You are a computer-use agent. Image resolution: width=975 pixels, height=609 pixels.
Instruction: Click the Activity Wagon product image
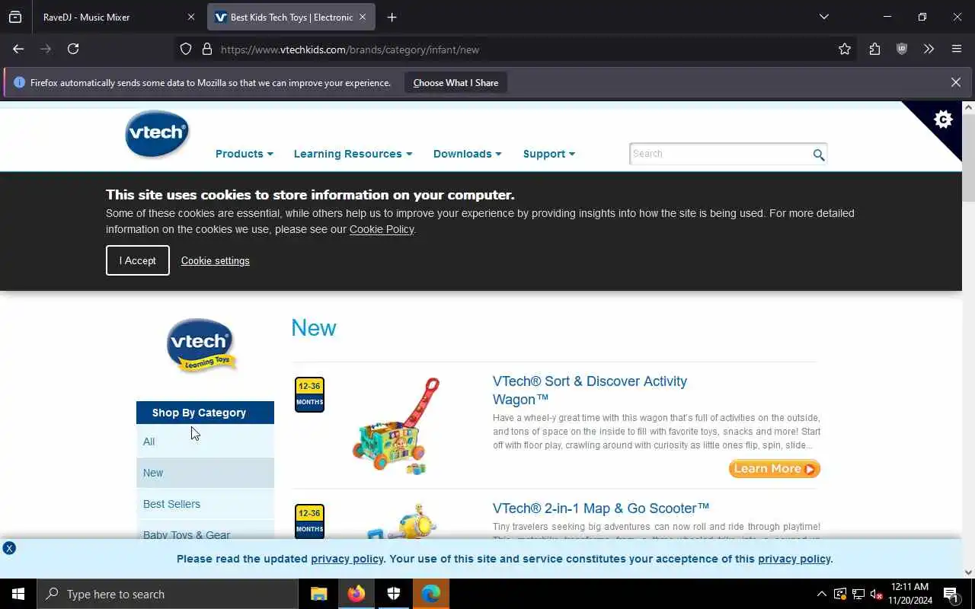[397, 426]
